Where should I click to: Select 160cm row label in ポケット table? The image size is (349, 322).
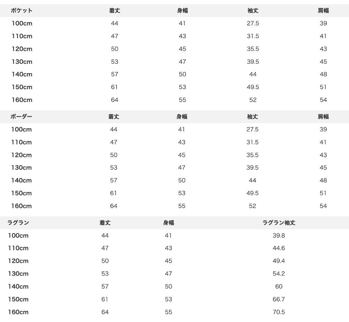pyautogui.click(x=22, y=100)
